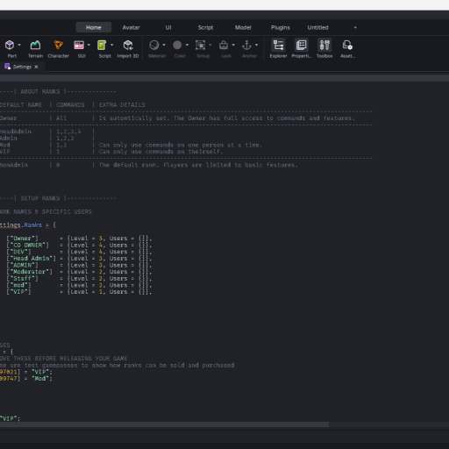
Task: Switch to the Plugins tab
Action: [x=281, y=27]
